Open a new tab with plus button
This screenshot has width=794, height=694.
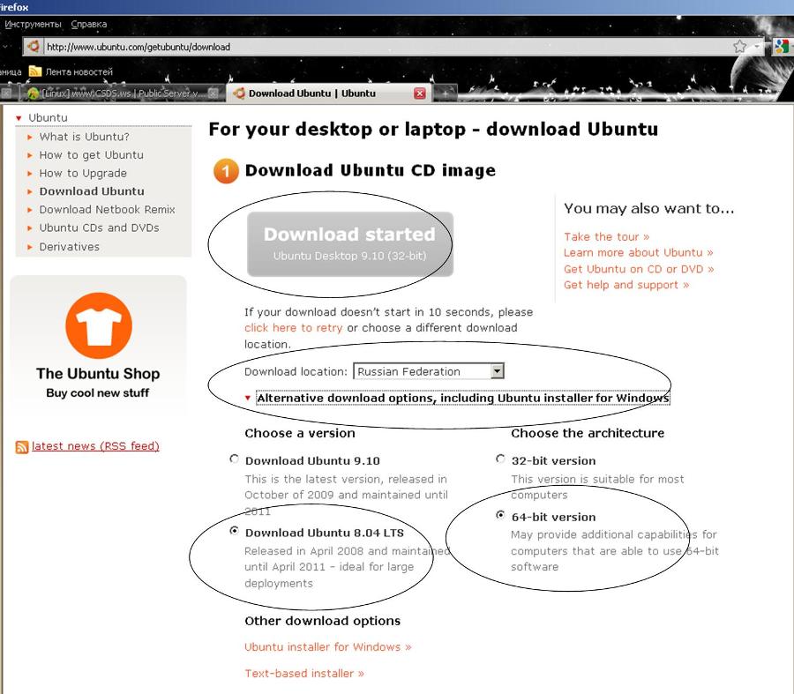click(x=445, y=93)
